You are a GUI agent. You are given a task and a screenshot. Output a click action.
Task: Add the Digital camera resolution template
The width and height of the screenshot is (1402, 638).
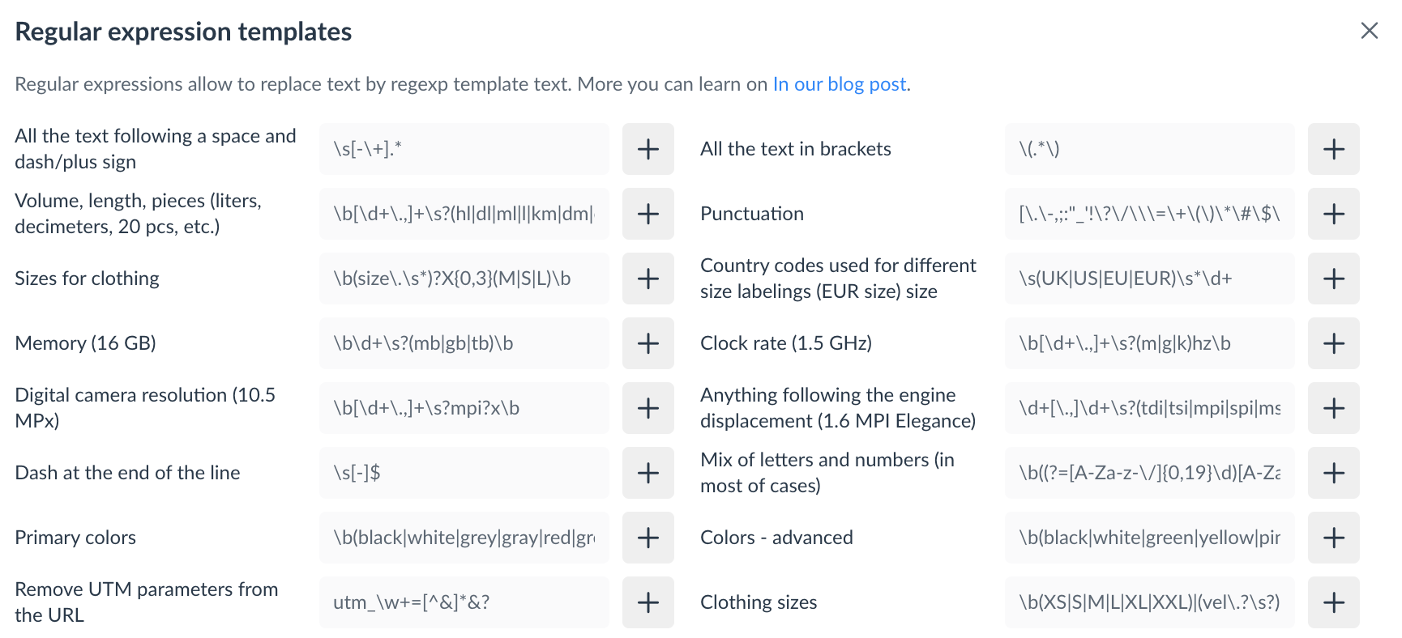[x=648, y=408]
